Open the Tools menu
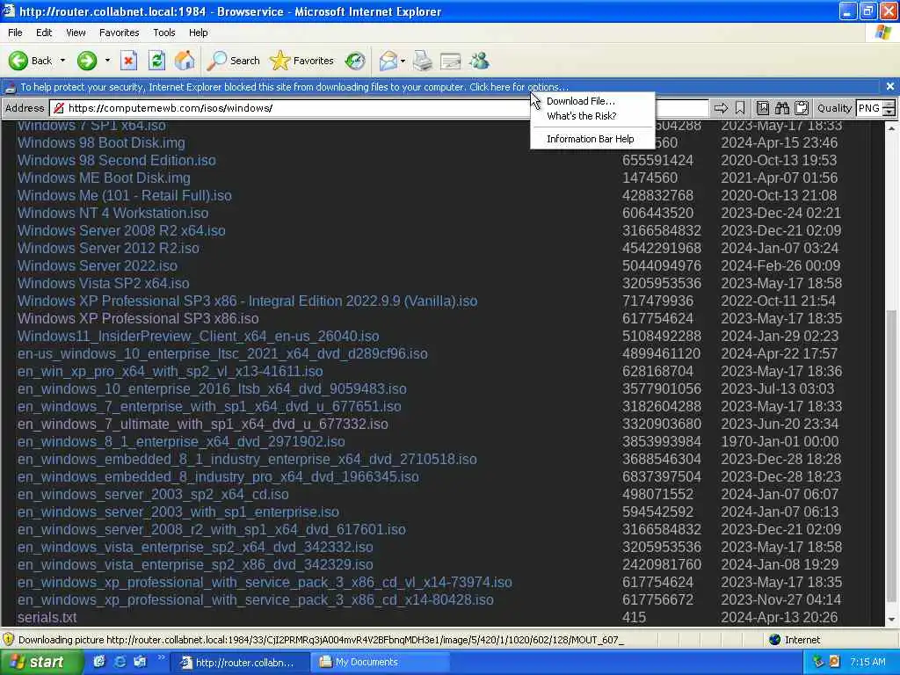900x675 pixels. coord(163,33)
